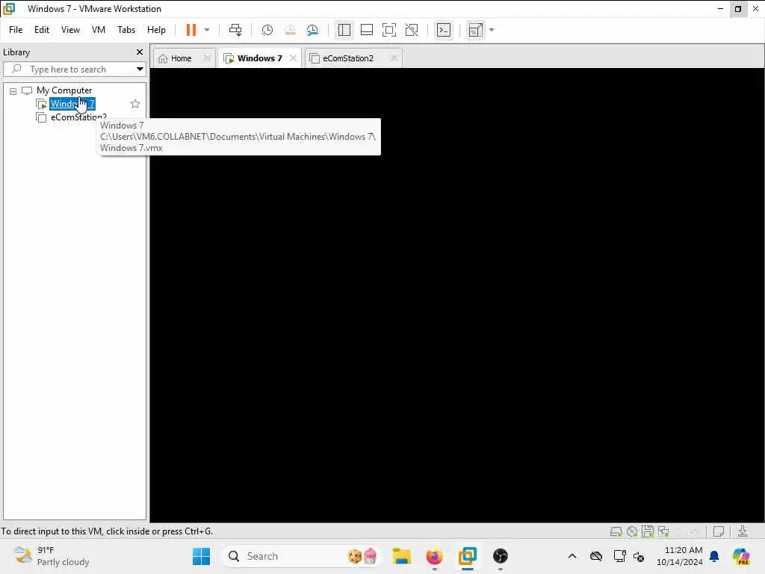The image size is (765, 574).
Task: Open the View menu
Action: pos(70,30)
